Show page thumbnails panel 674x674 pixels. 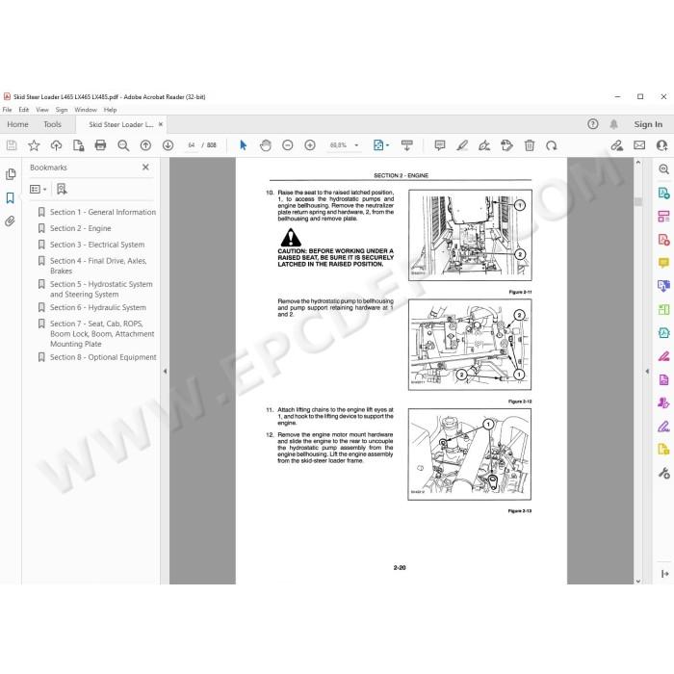11,174
